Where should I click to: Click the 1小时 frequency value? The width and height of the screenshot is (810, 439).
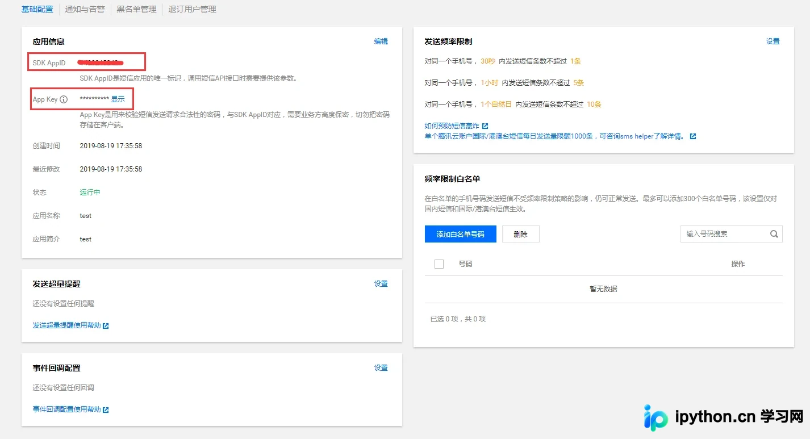[490, 83]
